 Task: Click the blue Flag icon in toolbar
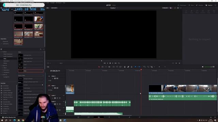[135, 67]
